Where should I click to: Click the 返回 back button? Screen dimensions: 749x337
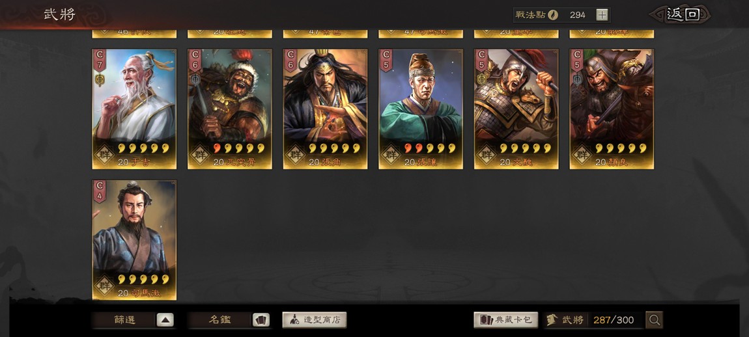(680, 14)
